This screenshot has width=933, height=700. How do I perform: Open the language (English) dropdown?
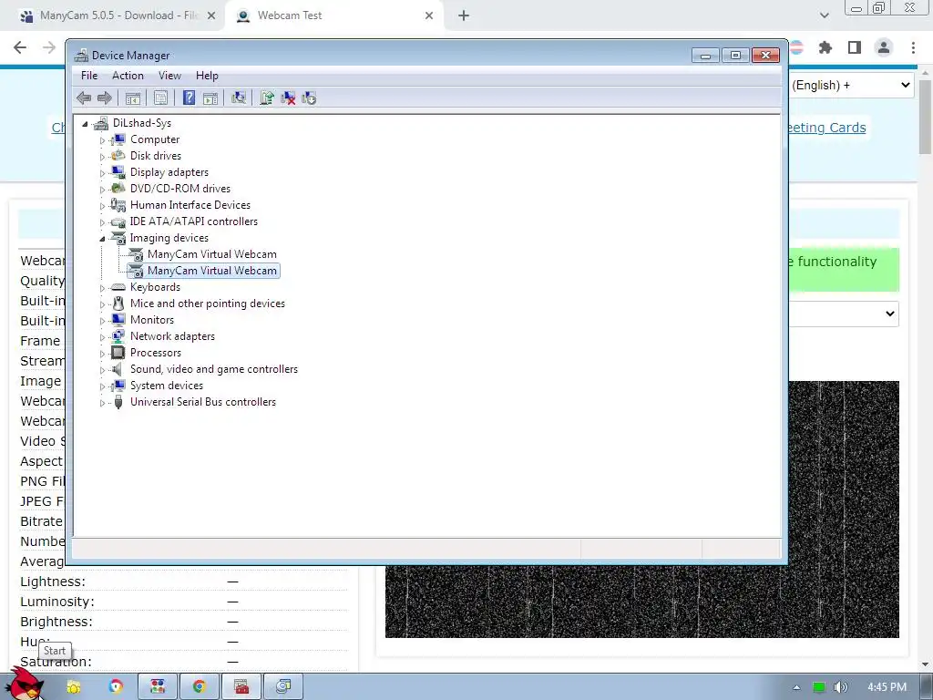point(852,85)
